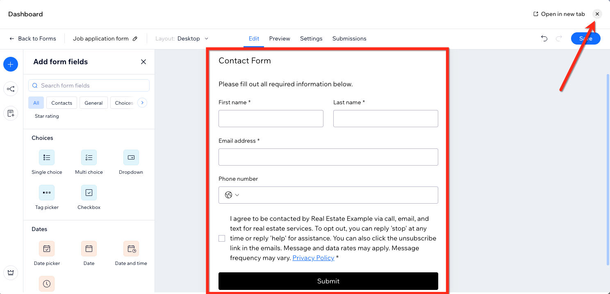The width and height of the screenshot is (610, 294).
Task: Click Back to Forms
Action: tap(33, 39)
